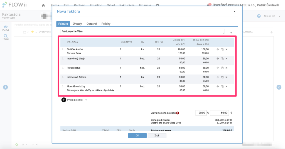The image size is (285, 149).
Task: Click the discount warning exclamation icon
Action: click(178, 113)
